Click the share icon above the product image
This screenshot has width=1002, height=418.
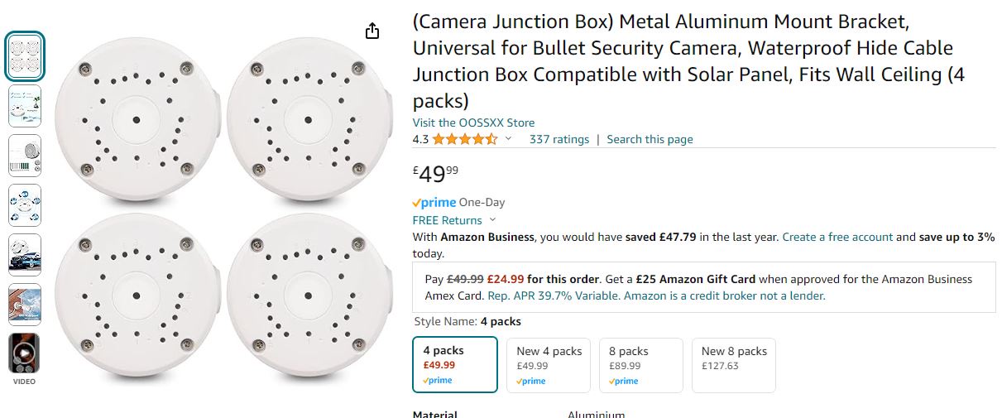[372, 31]
